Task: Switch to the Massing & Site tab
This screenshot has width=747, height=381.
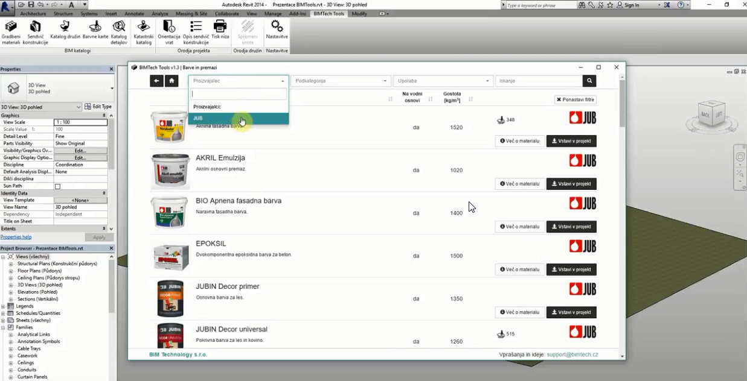Action: [191, 13]
